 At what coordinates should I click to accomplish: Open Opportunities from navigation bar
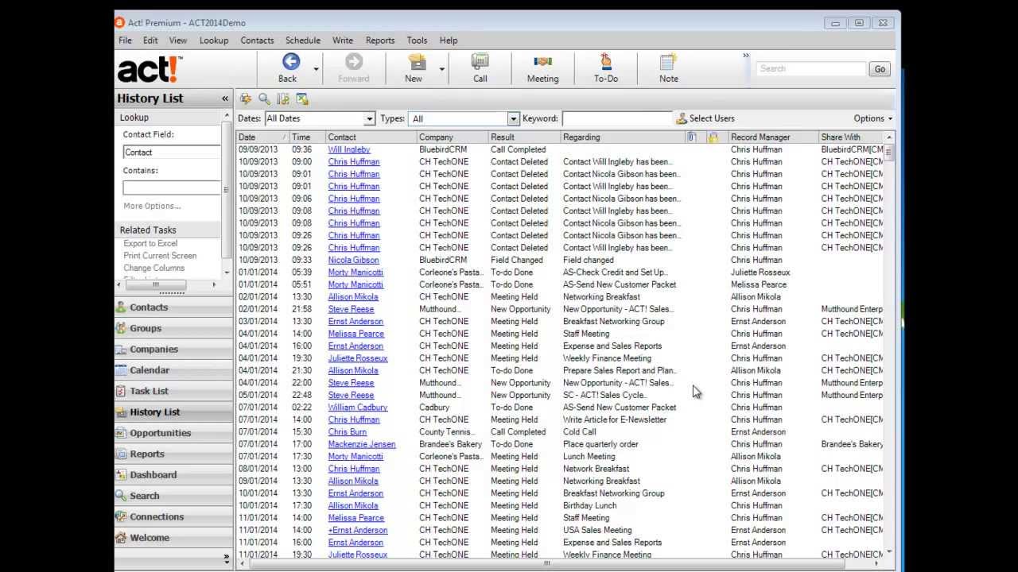coord(173,433)
